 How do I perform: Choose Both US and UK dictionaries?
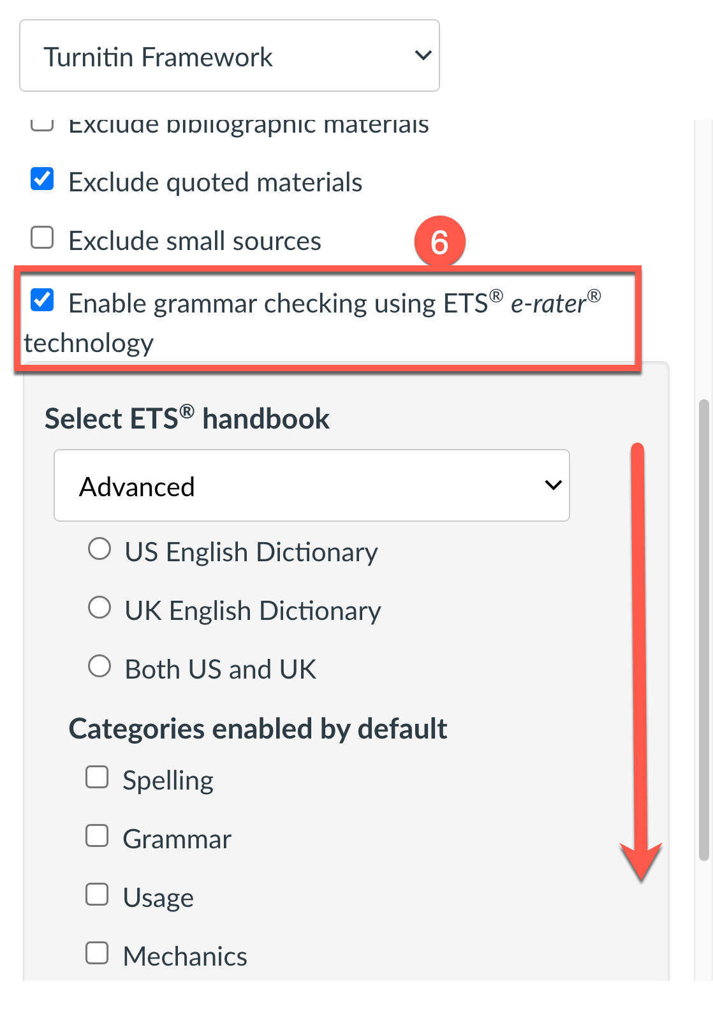pos(99,666)
